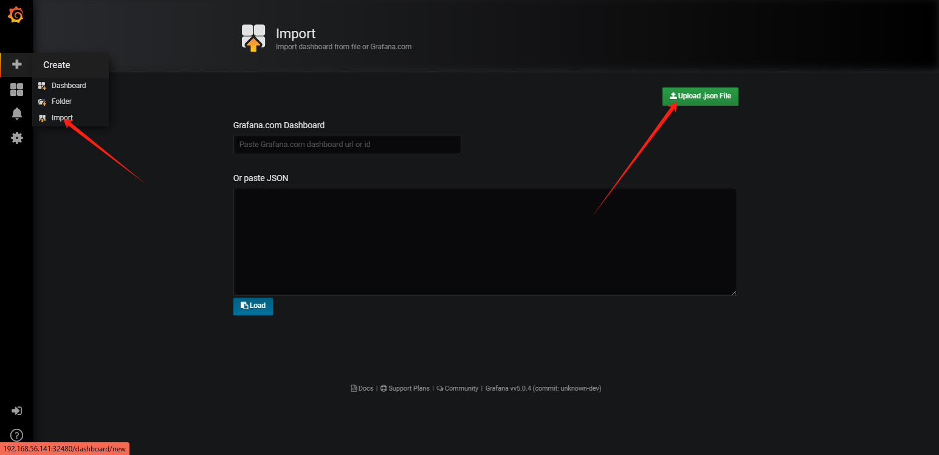Open the Docs footer link
The width and height of the screenshot is (939, 455).
coord(362,388)
